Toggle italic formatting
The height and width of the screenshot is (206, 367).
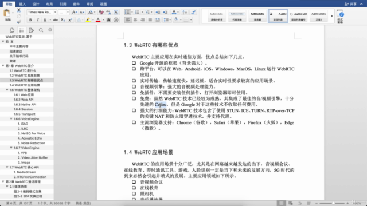click(38, 20)
